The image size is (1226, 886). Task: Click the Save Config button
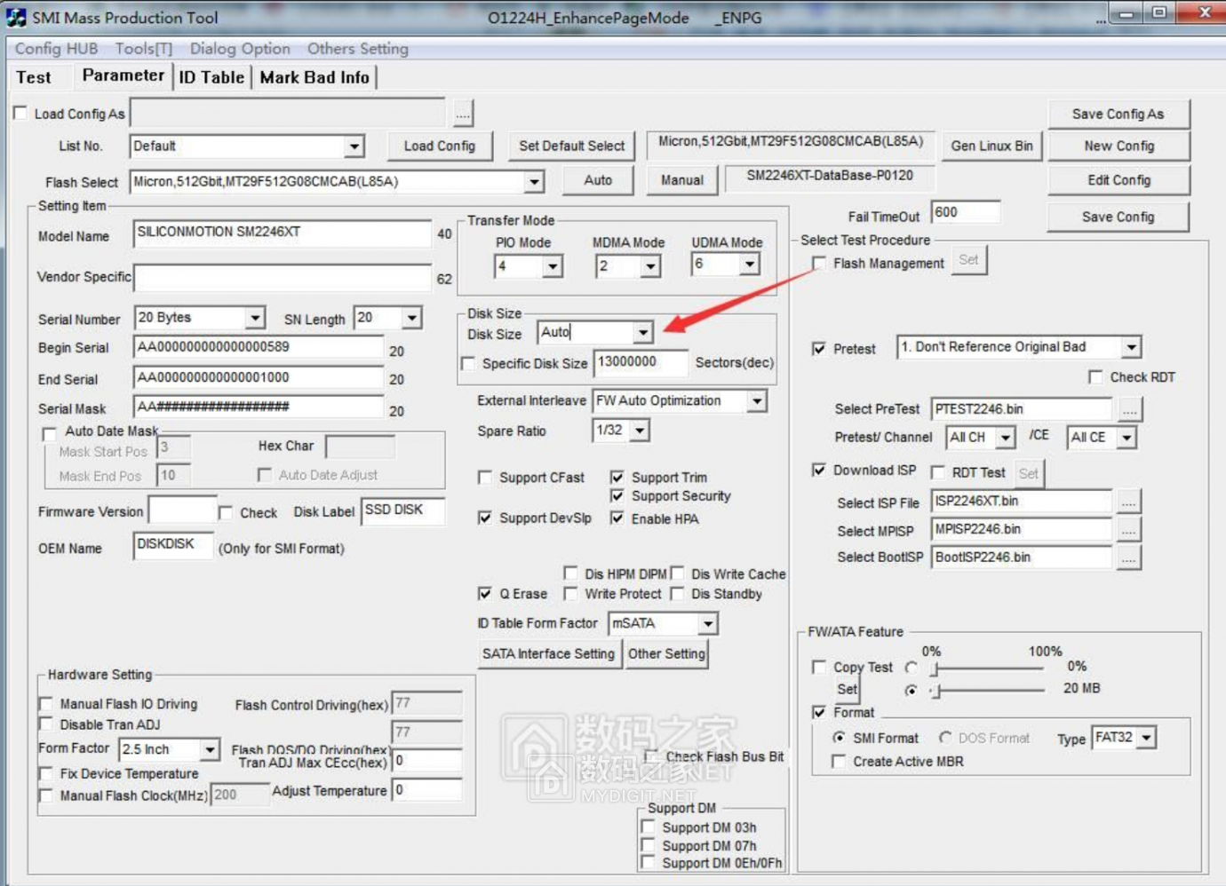(x=1118, y=217)
